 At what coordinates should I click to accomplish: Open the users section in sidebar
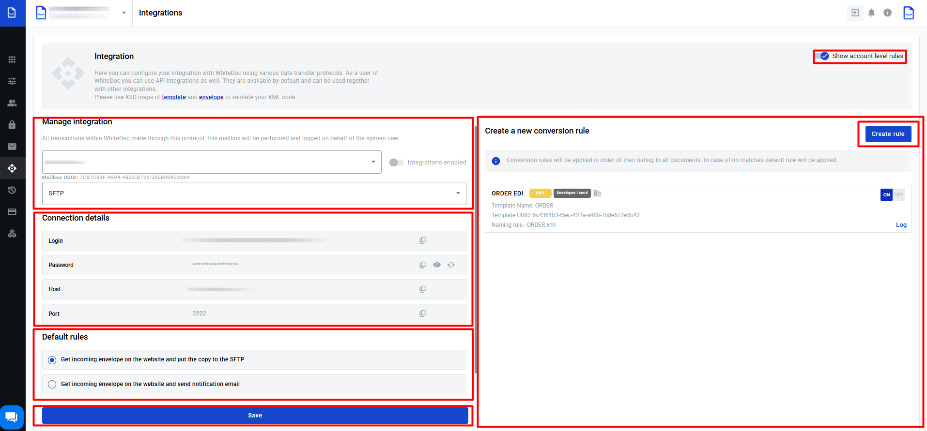(12, 103)
